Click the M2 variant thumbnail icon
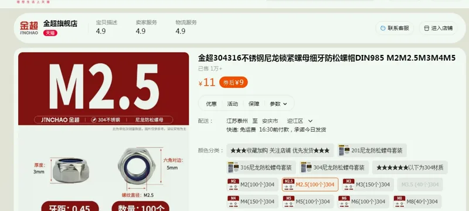This screenshot has height=211, width=469. (233, 185)
